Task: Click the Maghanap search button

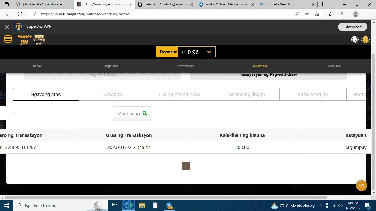Action: pos(132,113)
